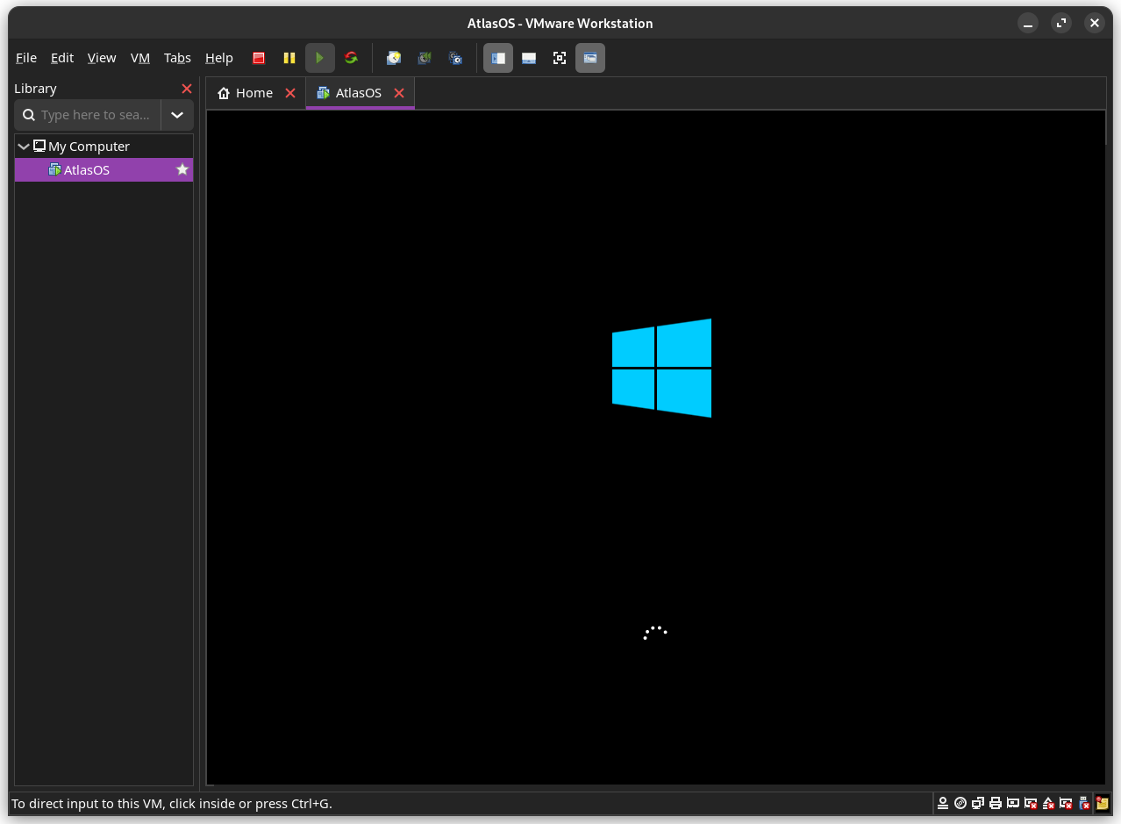Click the CD/DVD drive status icon
Screen dimensions: 1121x824
point(960,803)
